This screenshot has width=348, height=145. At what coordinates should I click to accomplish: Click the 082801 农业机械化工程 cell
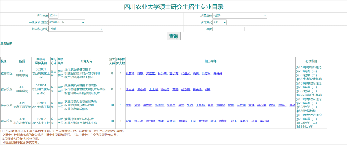pos(41,73)
